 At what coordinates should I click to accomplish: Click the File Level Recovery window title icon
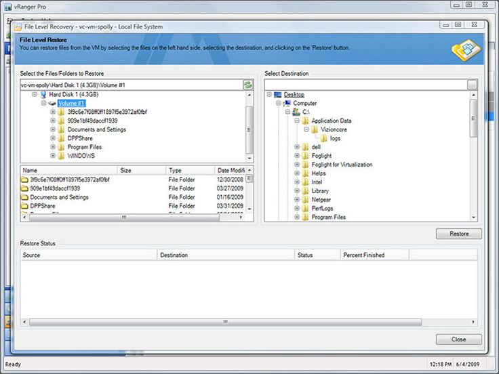(18, 27)
